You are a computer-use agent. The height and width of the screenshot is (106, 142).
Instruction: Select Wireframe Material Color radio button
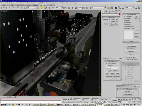point(110,21)
